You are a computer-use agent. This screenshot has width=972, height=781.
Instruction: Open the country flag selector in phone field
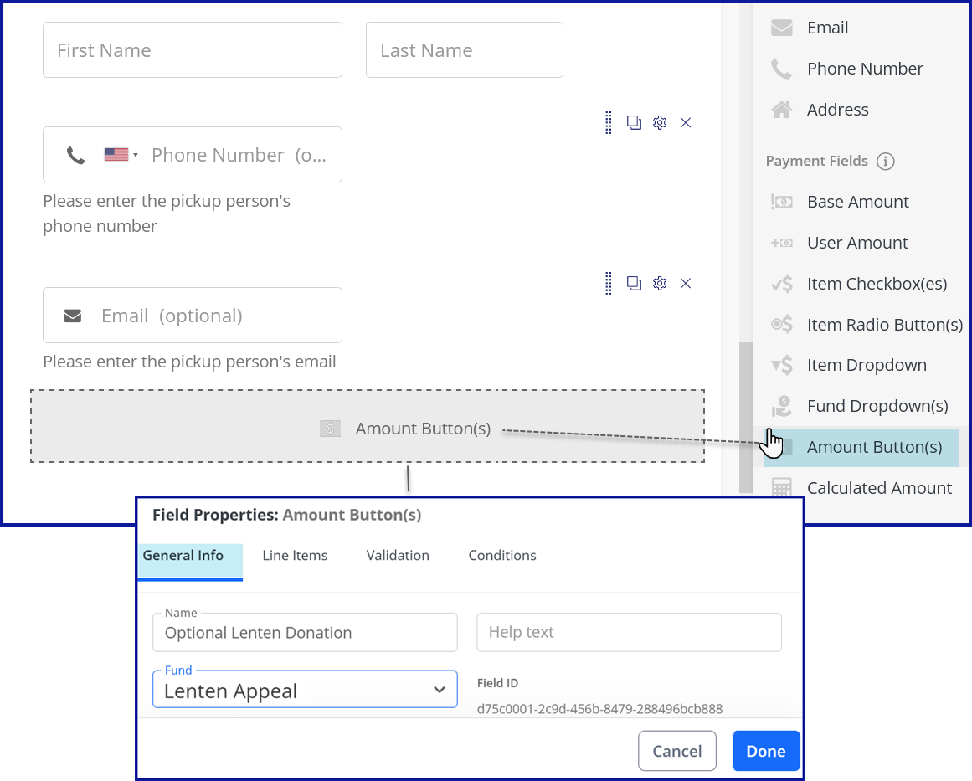point(121,155)
